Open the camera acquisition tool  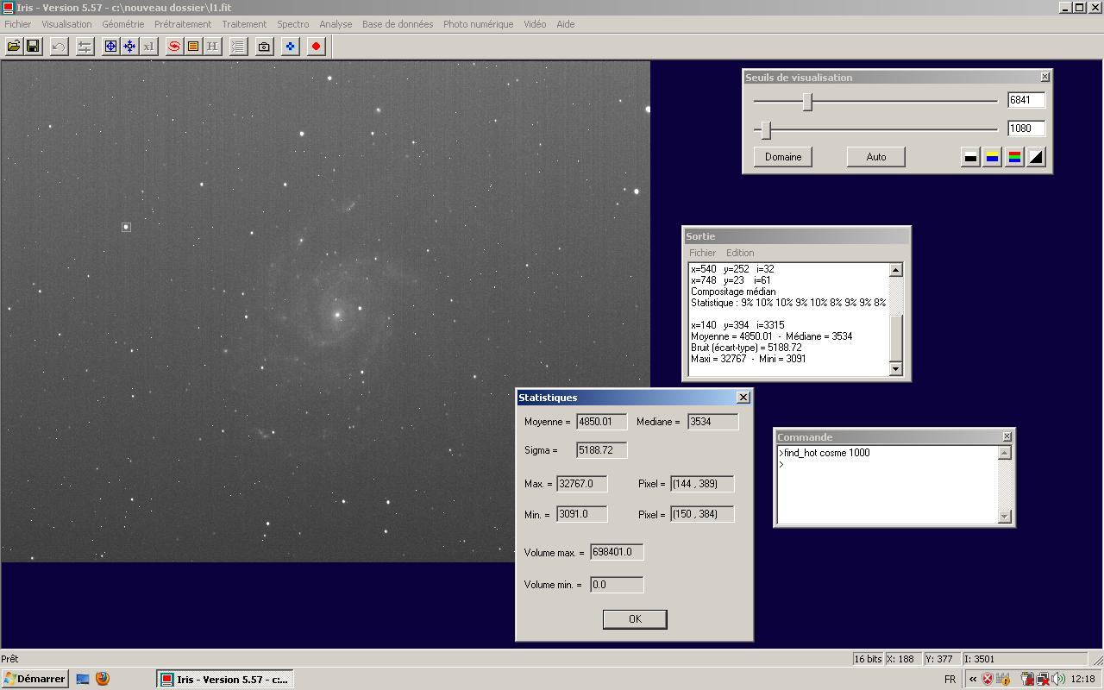(x=262, y=46)
